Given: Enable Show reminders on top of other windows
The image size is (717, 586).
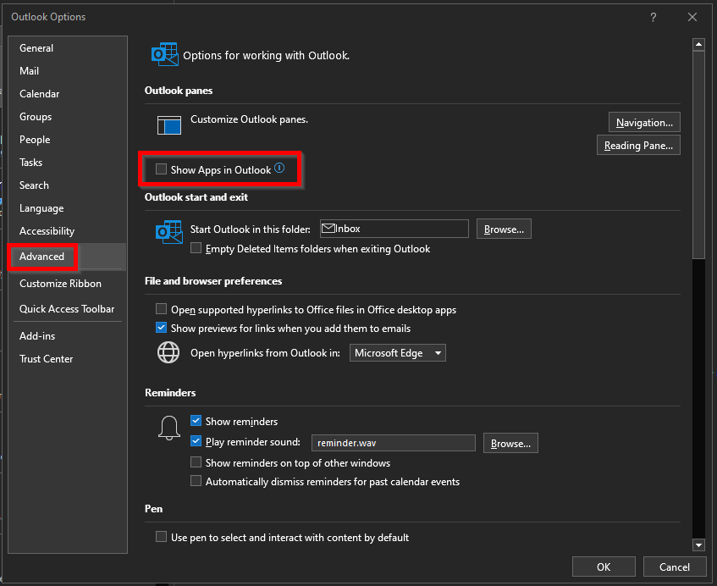Looking at the screenshot, I should pos(196,462).
